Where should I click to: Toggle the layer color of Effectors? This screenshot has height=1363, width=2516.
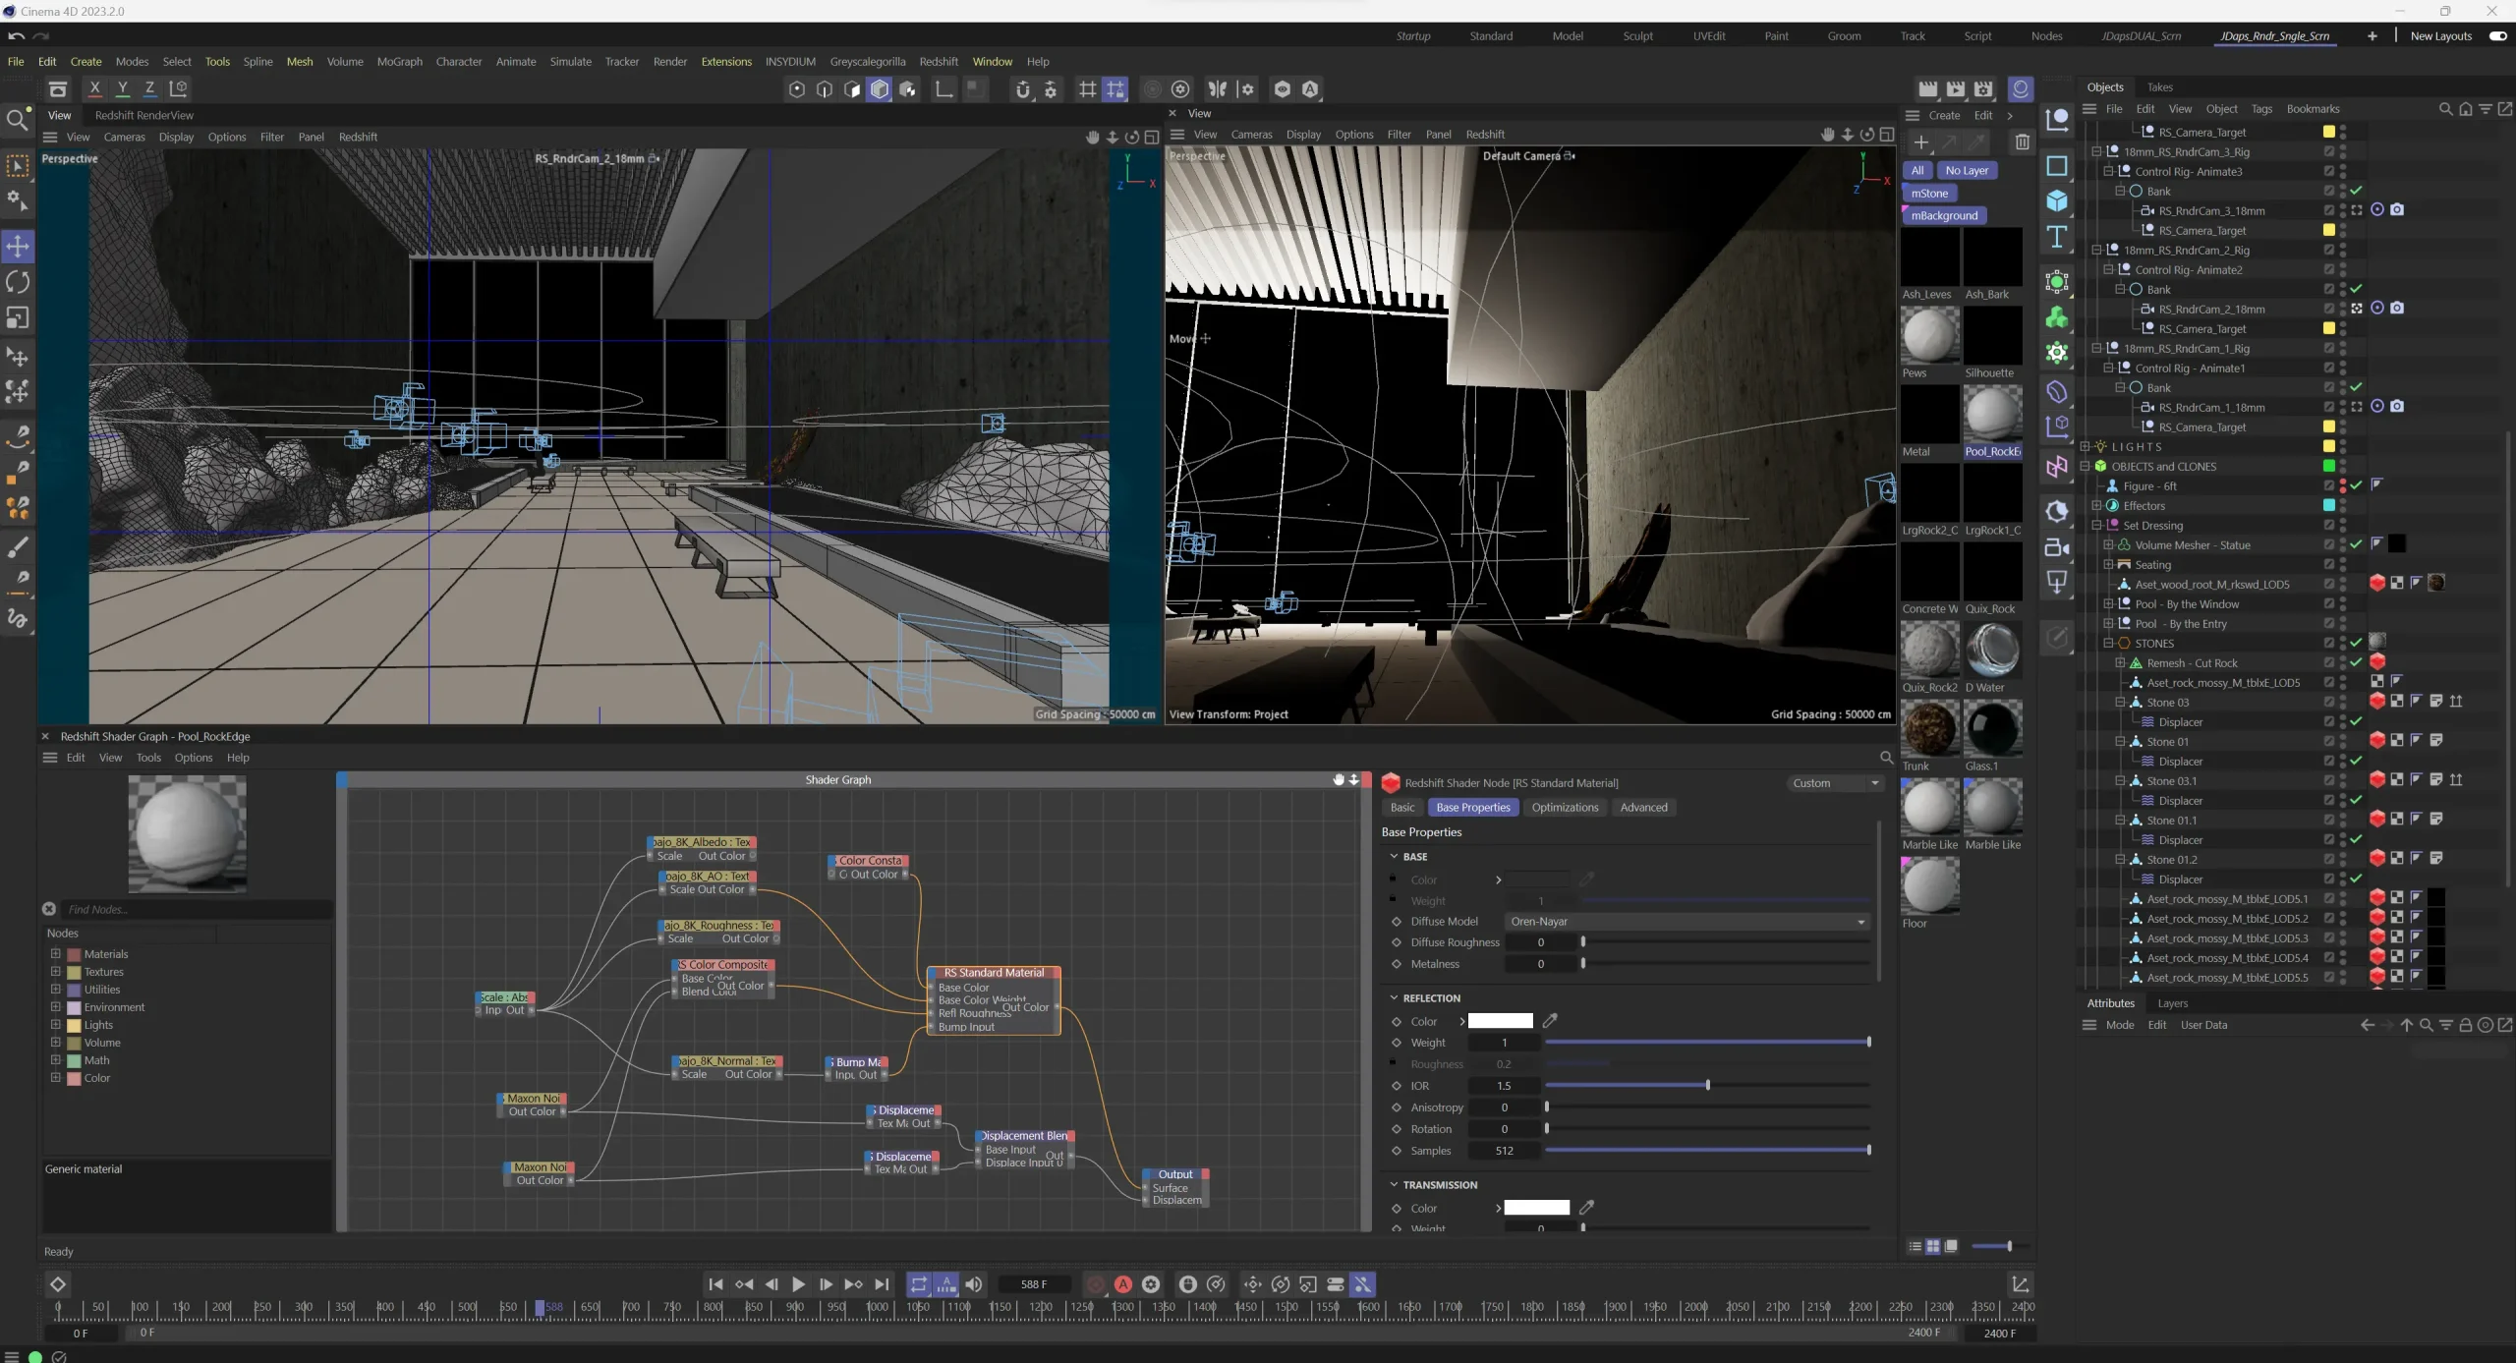pyautogui.click(x=2328, y=505)
